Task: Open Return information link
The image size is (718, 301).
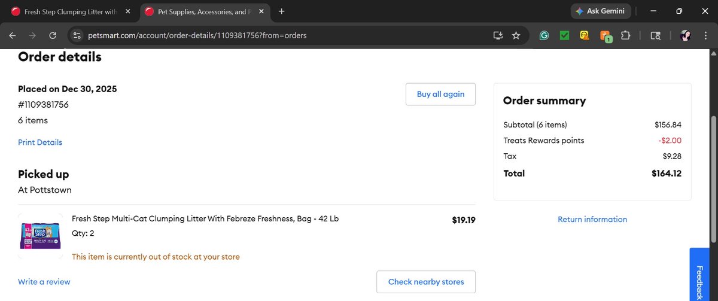Action: [x=592, y=219]
